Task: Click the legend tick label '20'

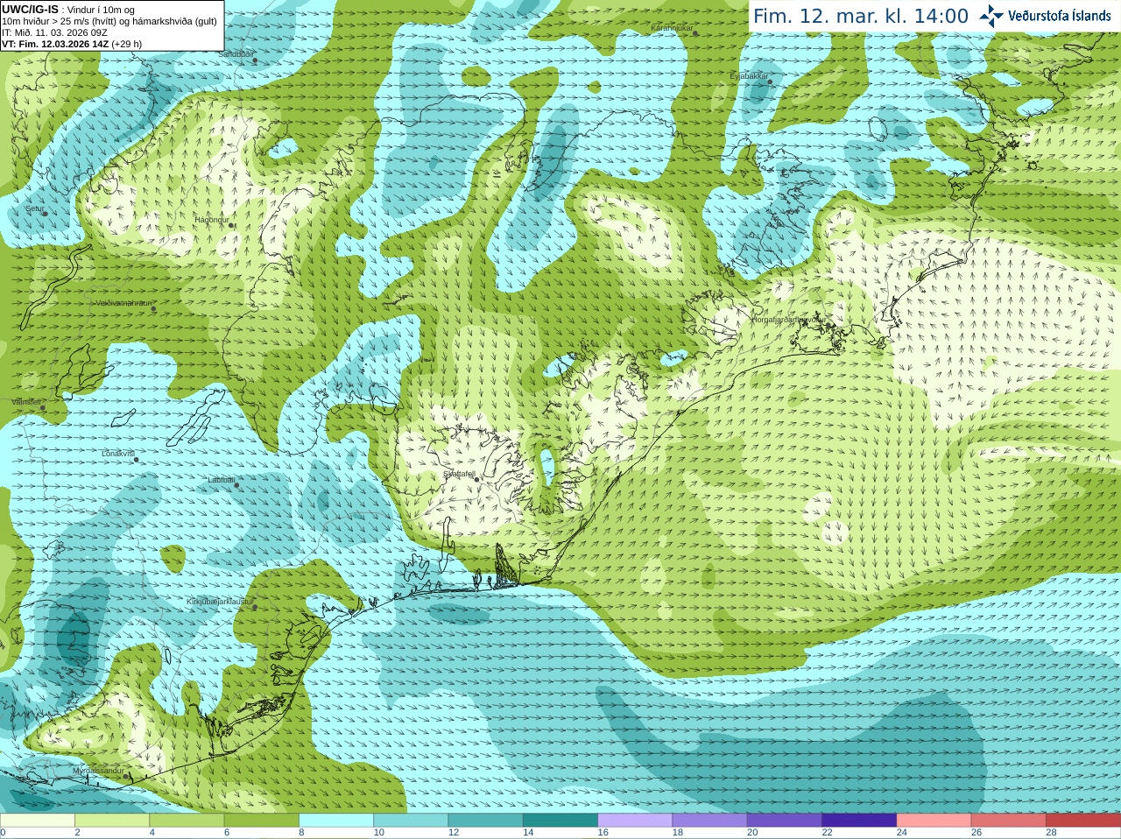Action: point(752,833)
